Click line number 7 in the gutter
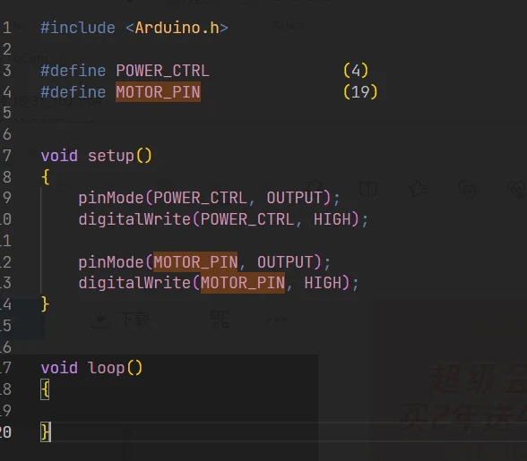The image size is (527, 461). pos(7,156)
